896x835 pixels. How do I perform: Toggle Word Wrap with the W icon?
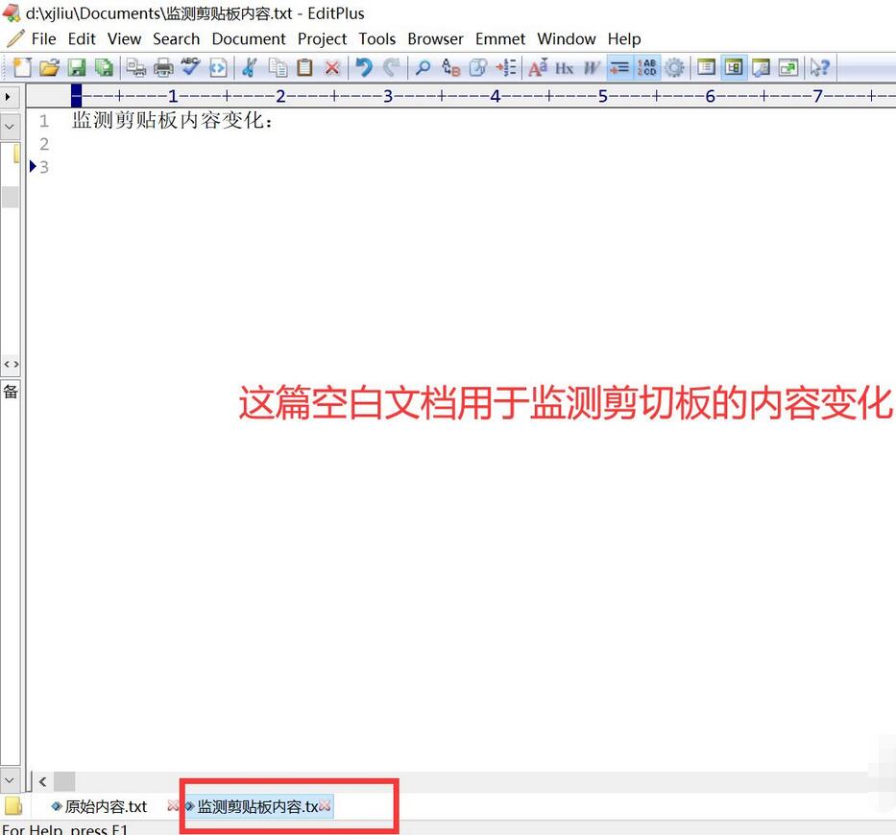[x=592, y=68]
